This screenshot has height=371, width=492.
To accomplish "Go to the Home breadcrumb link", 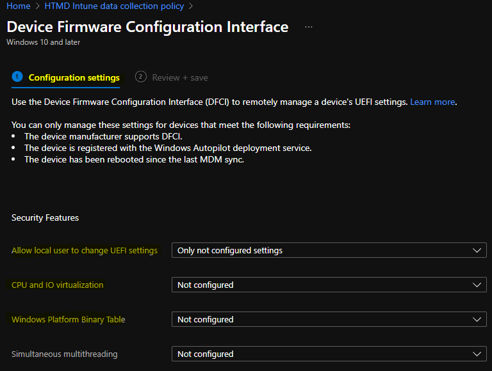I will pos(19,6).
